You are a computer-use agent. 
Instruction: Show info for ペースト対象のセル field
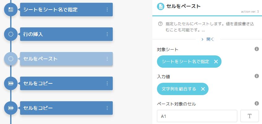pyautogui.click(x=256, y=103)
